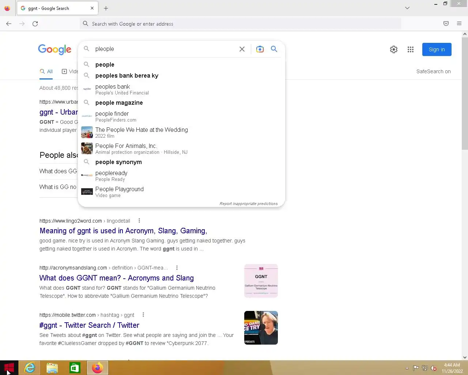The image size is (468, 375).
Task: Open the taskbar clock 4:44 AM
Action: point(452,368)
